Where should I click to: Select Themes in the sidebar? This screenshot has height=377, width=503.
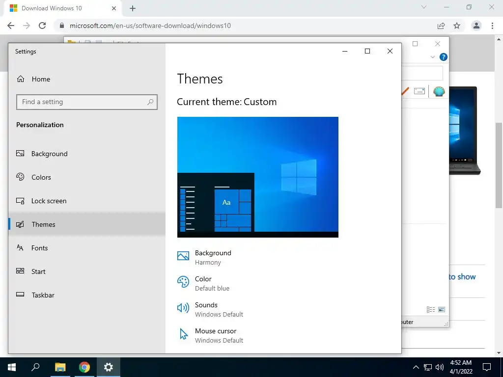(x=86, y=224)
